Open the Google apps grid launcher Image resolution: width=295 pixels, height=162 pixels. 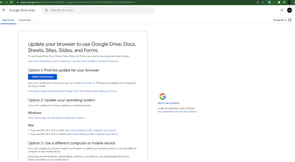click(282, 10)
